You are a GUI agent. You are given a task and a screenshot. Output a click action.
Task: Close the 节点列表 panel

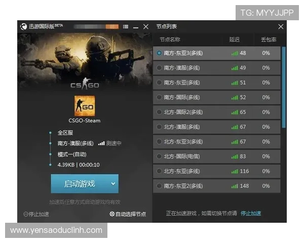pyautogui.click(x=281, y=26)
